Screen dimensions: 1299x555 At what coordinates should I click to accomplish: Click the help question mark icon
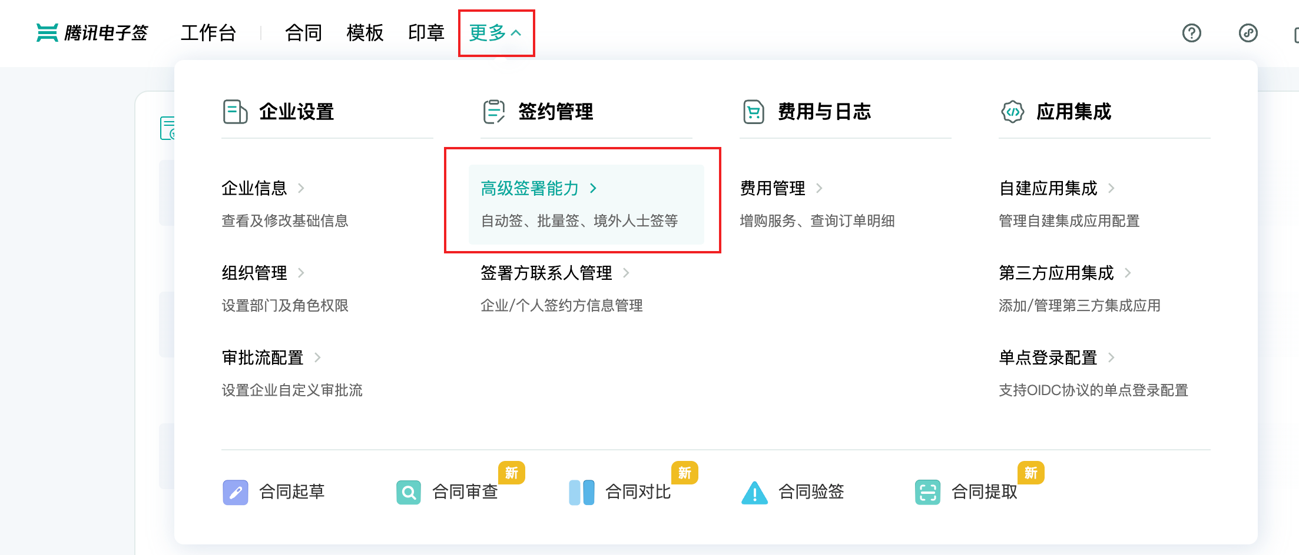(1191, 33)
